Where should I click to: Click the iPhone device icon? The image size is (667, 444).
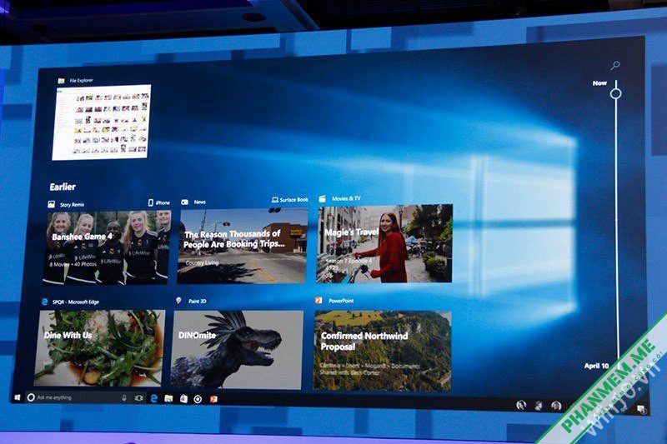click(151, 202)
